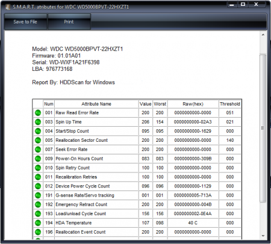Select the Power-On Hours Count attribute name
This screenshot has width=271, height=244.
[x=79, y=159]
